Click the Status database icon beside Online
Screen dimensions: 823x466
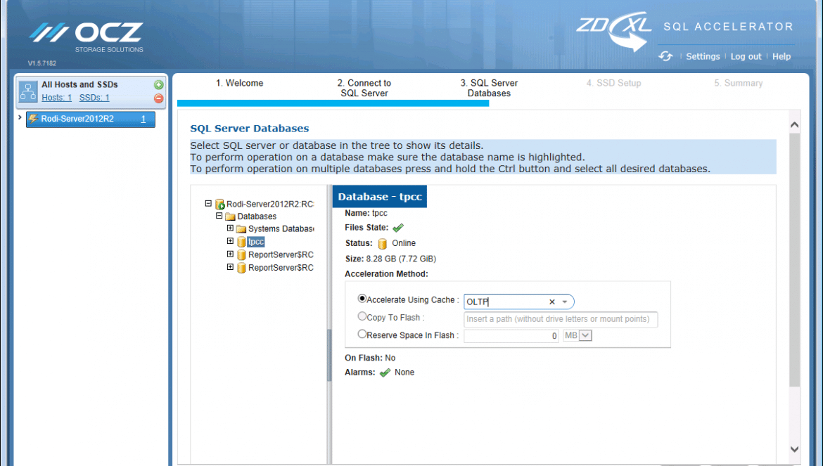(382, 244)
